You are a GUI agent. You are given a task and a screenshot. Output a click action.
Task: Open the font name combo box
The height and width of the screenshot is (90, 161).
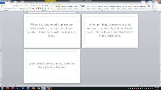point(17,6)
